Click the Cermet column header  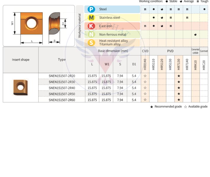tap(204, 51)
